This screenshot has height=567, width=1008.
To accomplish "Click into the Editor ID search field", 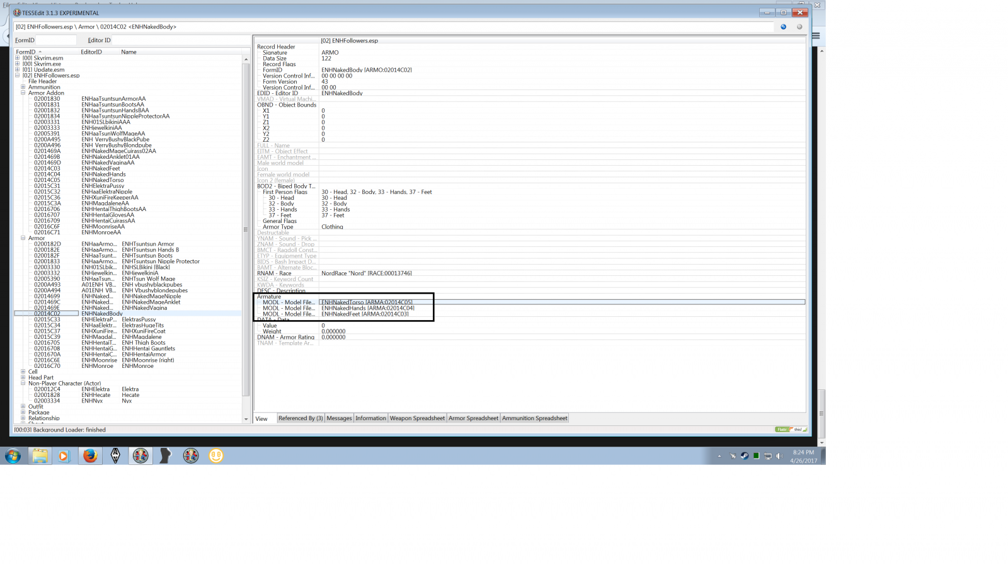I will 181,40.
